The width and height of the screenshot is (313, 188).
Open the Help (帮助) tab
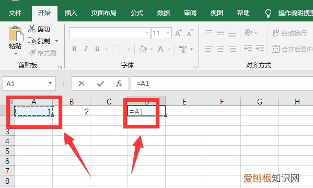244,13
